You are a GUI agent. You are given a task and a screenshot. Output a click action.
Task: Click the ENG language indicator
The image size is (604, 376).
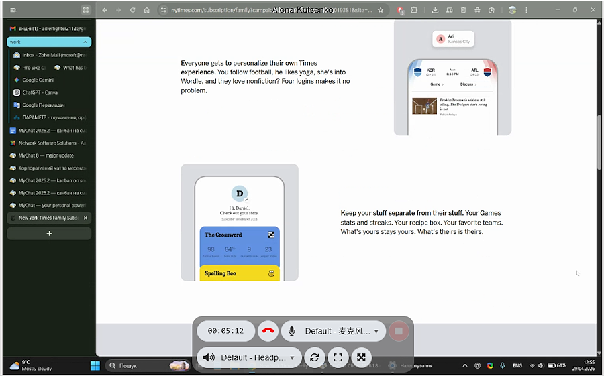point(517,365)
